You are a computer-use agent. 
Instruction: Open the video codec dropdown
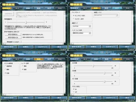106,15
